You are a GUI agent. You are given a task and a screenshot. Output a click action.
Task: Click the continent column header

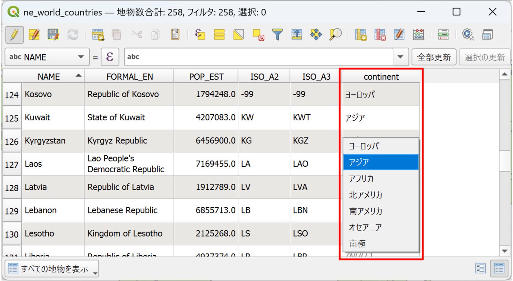tap(381, 76)
